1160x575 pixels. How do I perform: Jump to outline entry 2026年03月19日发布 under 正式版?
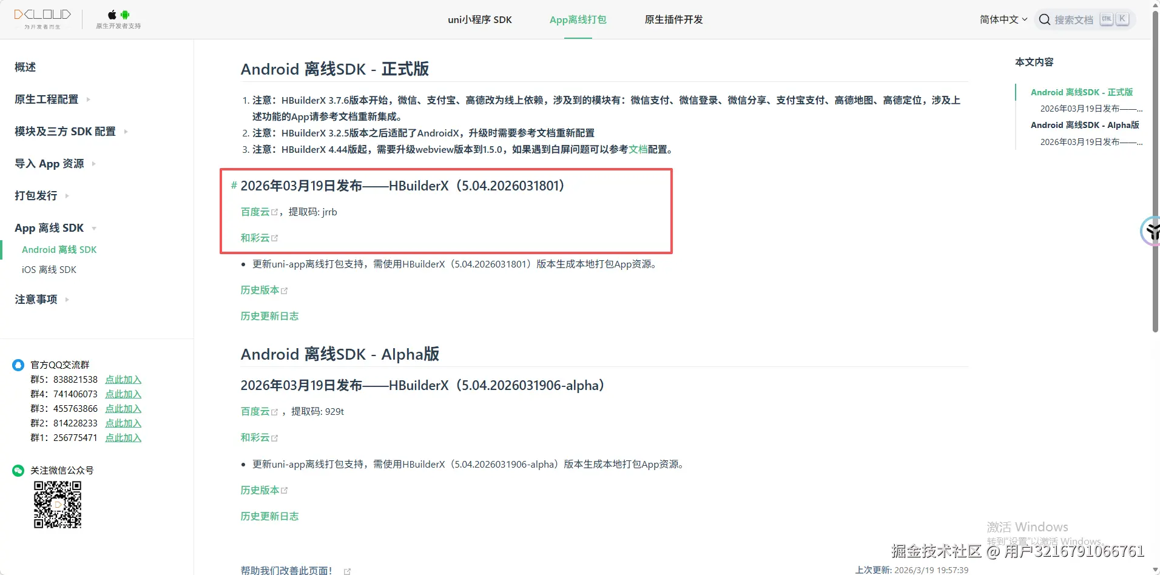[1091, 109]
